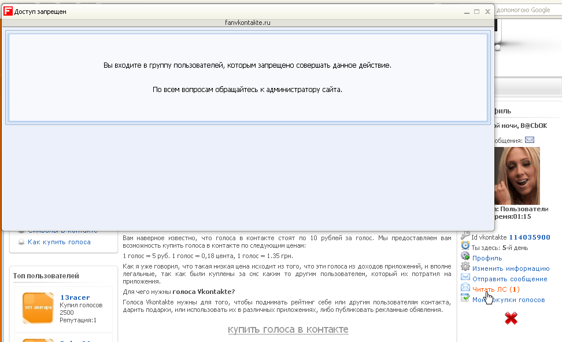Image resolution: width=562 pixels, height=342 pixels.
Task: Click the text "По всем вопросам обращайтесь к администратору сайта"
Action: coord(247,89)
